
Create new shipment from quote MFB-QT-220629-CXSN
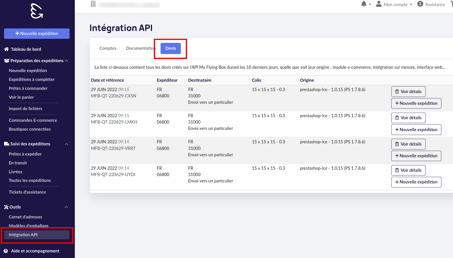(x=416, y=103)
